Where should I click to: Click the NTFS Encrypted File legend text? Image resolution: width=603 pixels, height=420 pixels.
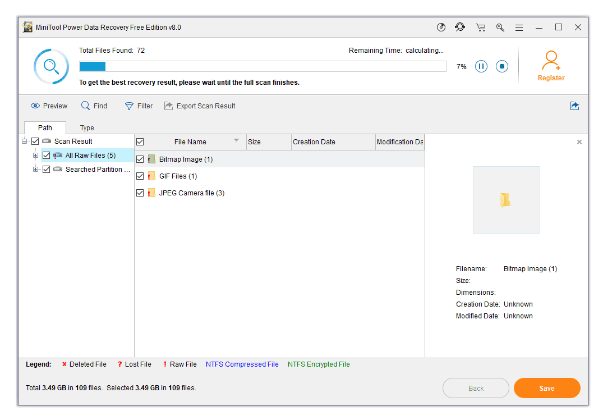click(319, 364)
